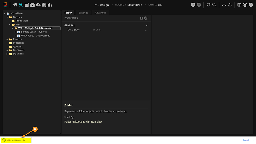Image resolution: width=256 pixels, height=144 pixels.
Task: Collapse the Wiki - Multiple Batch Download arrow
Action: coord(13,28)
